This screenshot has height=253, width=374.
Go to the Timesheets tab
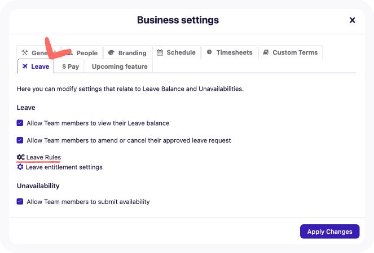[x=229, y=52]
